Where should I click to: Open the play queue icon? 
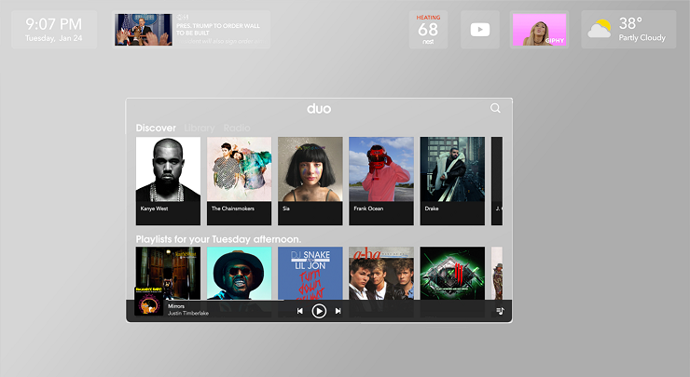coord(500,311)
